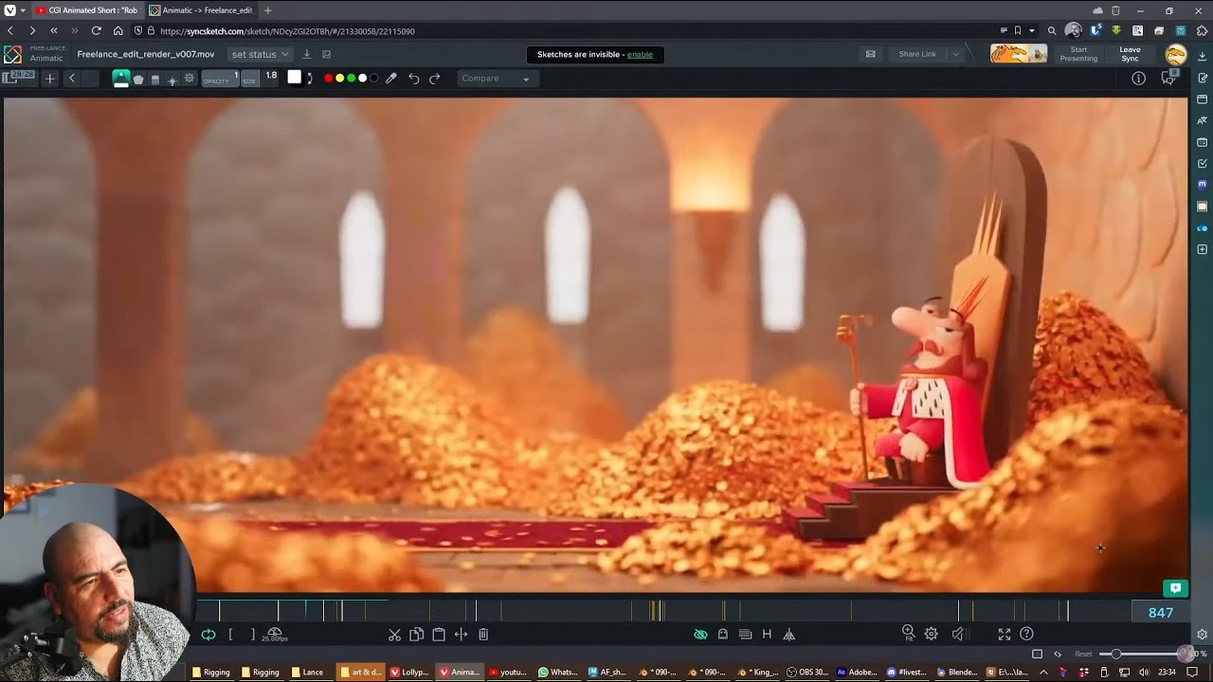Open the Blender taskbar item
The width and height of the screenshot is (1213, 682).
(955, 673)
